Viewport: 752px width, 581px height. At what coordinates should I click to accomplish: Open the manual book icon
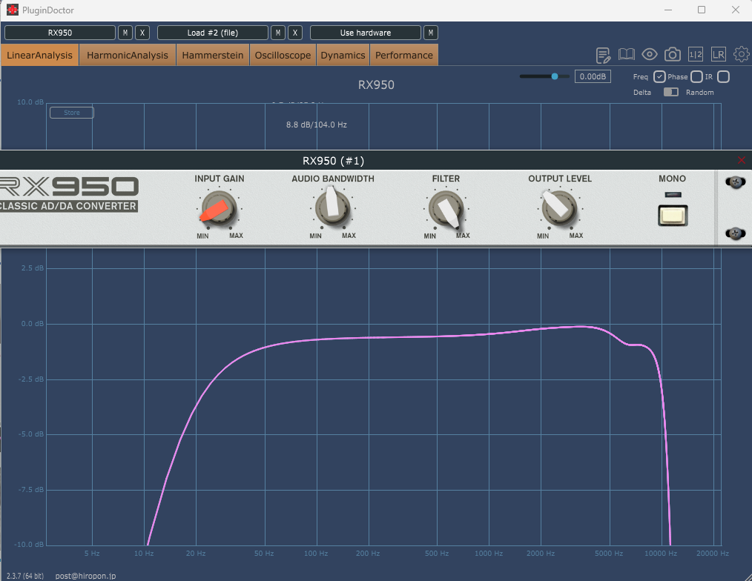pos(627,55)
